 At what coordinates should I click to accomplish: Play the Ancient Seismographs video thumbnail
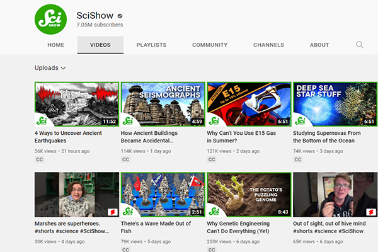point(163,104)
